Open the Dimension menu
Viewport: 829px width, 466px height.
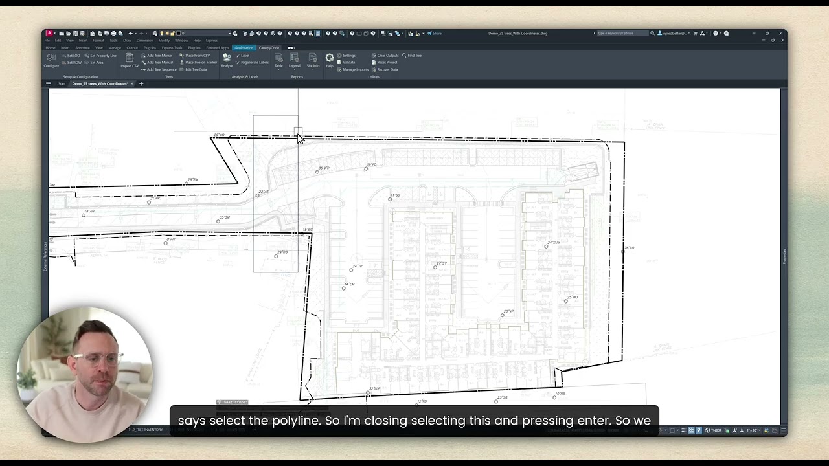(145, 40)
